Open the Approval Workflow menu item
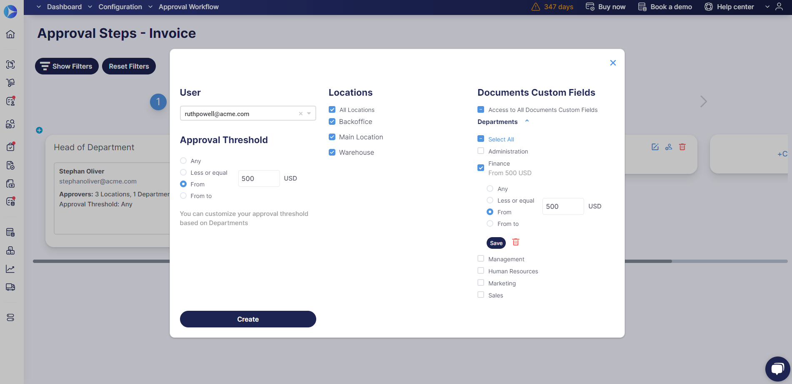This screenshot has height=384, width=792. pyautogui.click(x=188, y=7)
